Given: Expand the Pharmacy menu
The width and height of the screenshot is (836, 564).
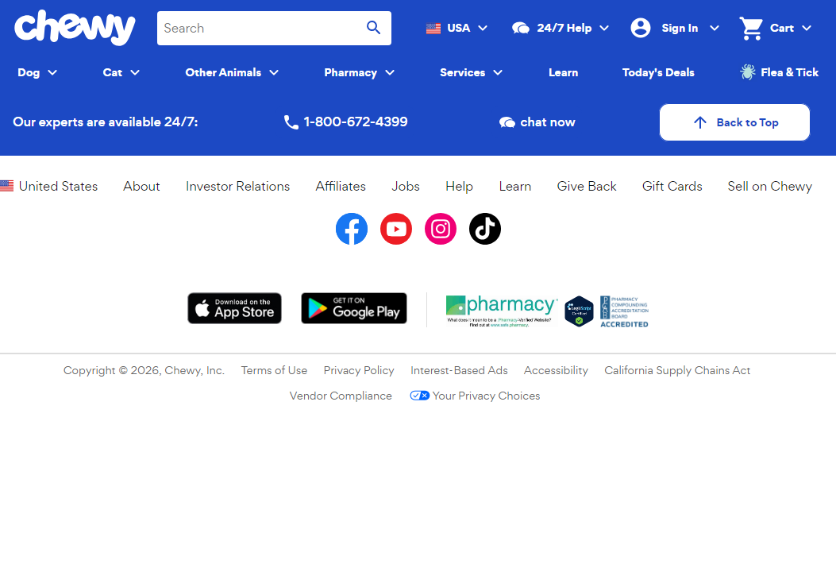Looking at the screenshot, I should (x=360, y=72).
